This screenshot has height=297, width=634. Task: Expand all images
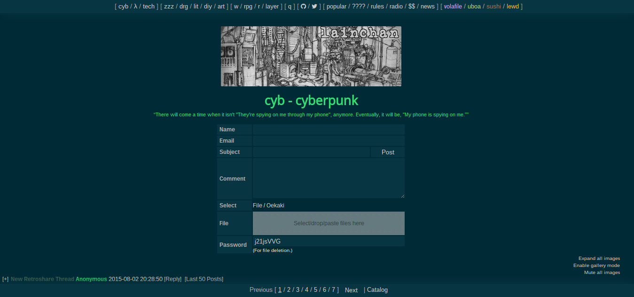pyautogui.click(x=599, y=259)
